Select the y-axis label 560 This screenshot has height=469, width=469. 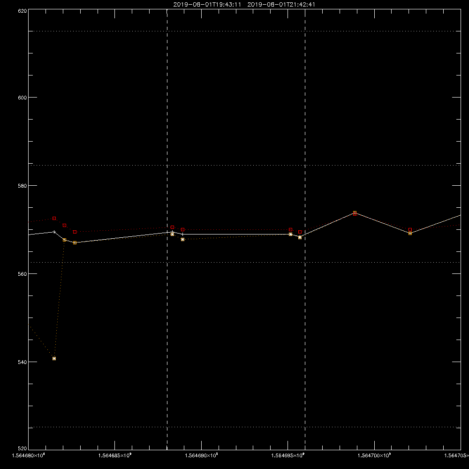click(23, 274)
